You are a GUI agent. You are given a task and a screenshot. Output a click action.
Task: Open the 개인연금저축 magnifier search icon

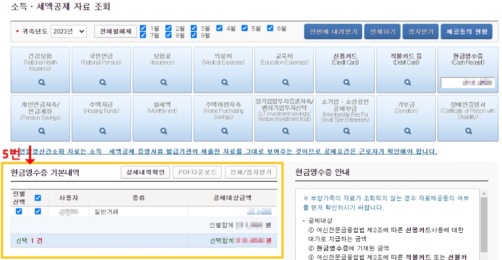41,131
